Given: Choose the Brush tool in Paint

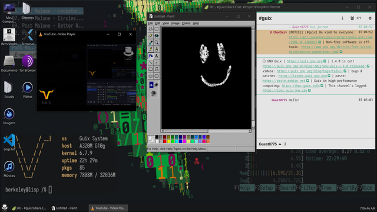Looking at the screenshot, I should [157, 49].
